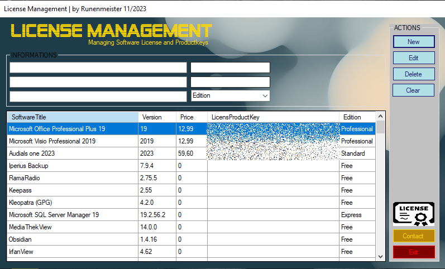The width and height of the screenshot is (445, 269).
Task: Open the Contact button
Action: pos(414,236)
